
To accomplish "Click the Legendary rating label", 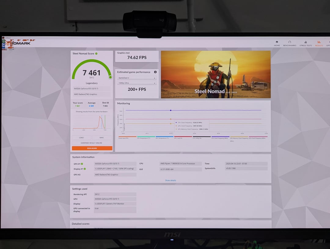I will point(92,83).
